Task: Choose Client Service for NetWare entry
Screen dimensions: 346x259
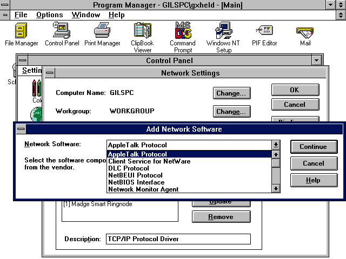Action: coord(149,161)
